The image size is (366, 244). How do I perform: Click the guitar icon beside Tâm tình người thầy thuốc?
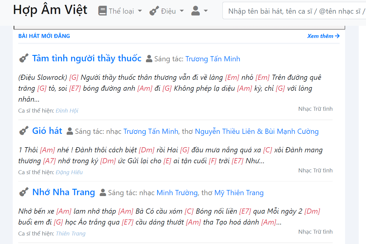[24, 58]
